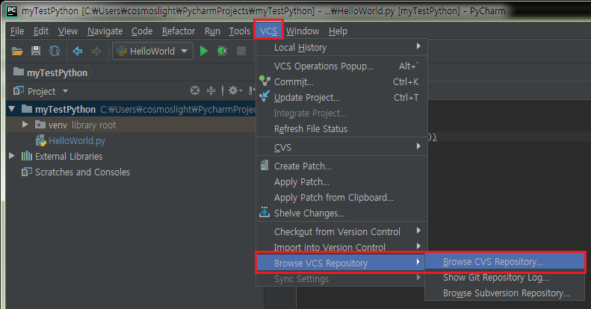Image resolution: width=591 pixels, height=309 pixels.
Task: Expand Checkout from Version Control arrow
Action: point(418,231)
